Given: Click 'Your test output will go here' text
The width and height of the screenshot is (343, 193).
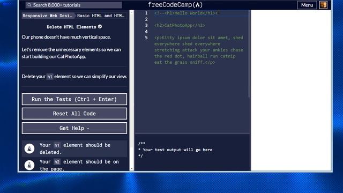Looking at the screenshot, I should (x=177, y=150).
